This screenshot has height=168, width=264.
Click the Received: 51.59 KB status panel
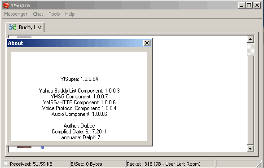35,164
